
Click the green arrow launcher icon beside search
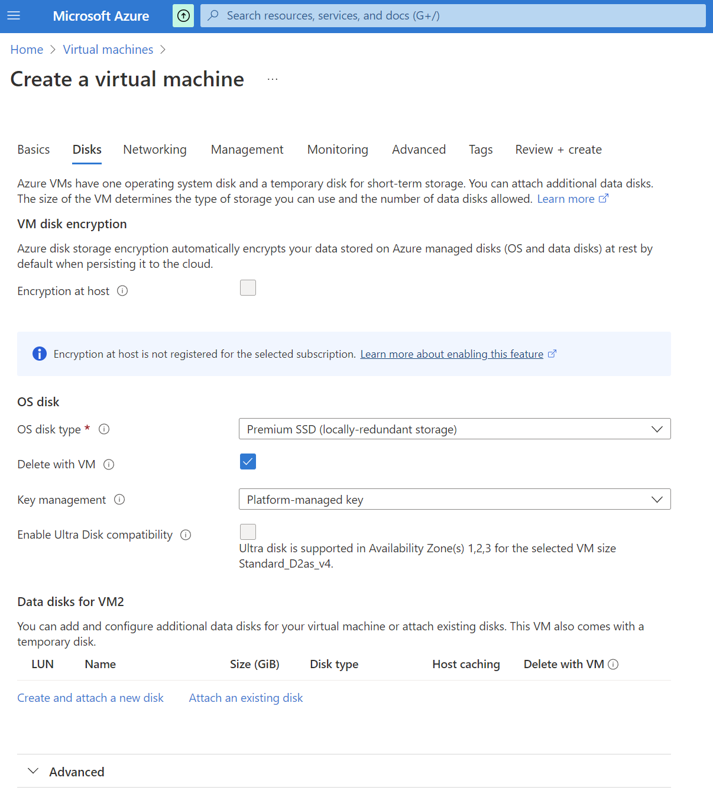coord(183,15)
